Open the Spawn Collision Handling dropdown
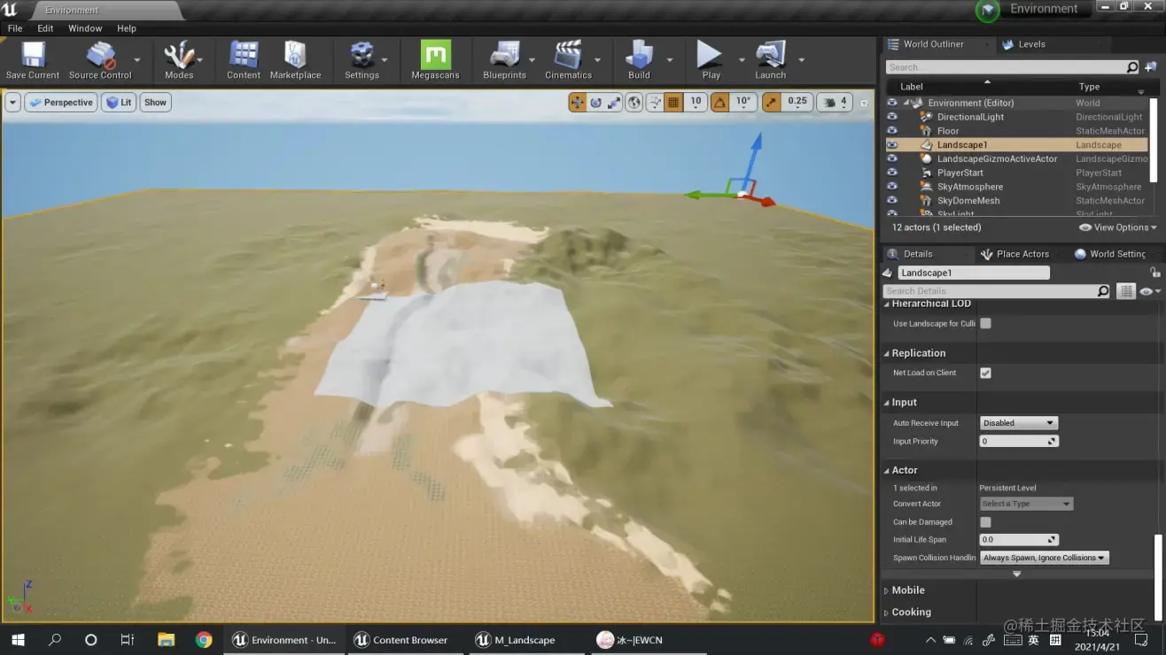The width and height of the screenshot is (1166, 655). pyautogui.click(x=1045, y=558)
